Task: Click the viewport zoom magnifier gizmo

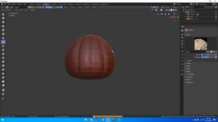Action: pos(169,14)
